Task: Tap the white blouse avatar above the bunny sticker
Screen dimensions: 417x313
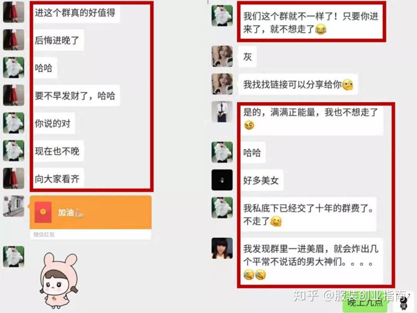Action: point(14,257)
